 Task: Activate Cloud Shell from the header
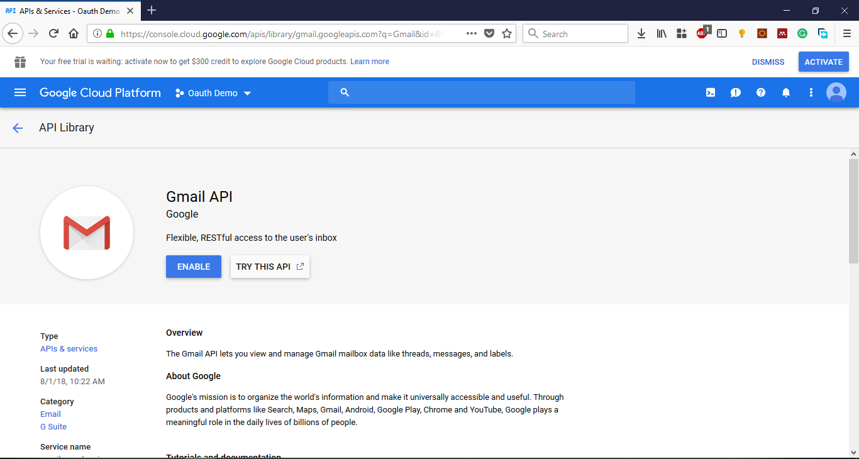pos(711,92)
